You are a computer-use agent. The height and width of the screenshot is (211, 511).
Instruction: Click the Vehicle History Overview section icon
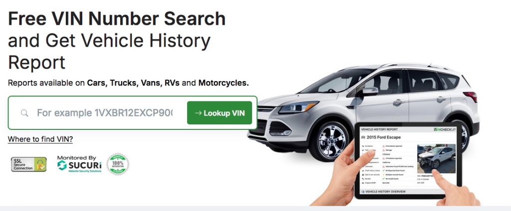point(363,192)
